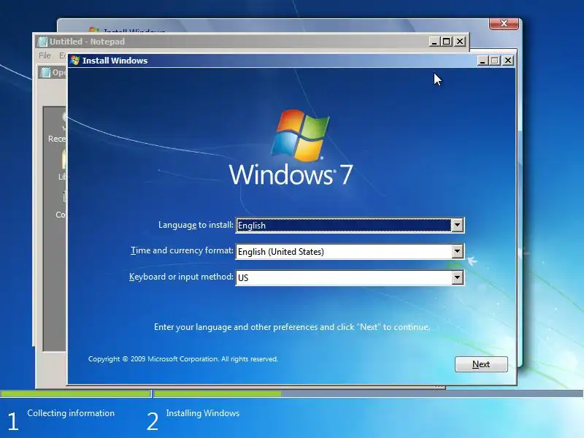Click the Notepad title bar icon
This screenshot has height=438, width=584.
click(43, 42)
